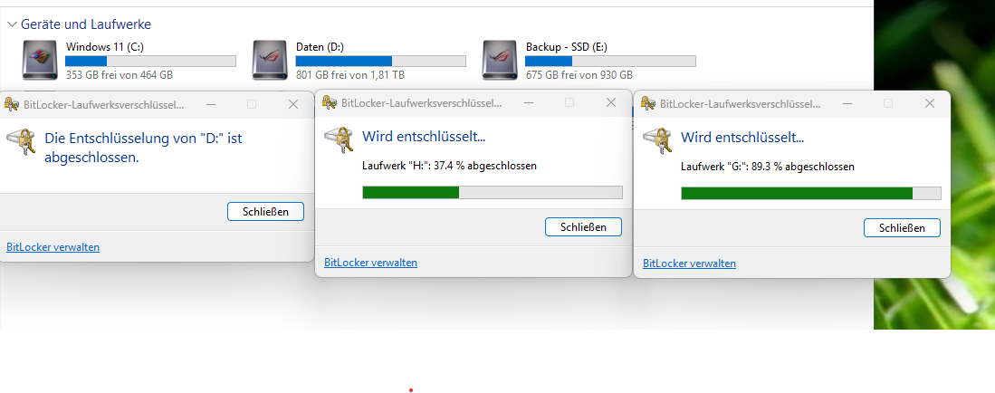This screenshot has width=995, height=393.
Task: Click Schließen in the D: decryption dialog
Action: pyautogui.click(x=265, y=211)
